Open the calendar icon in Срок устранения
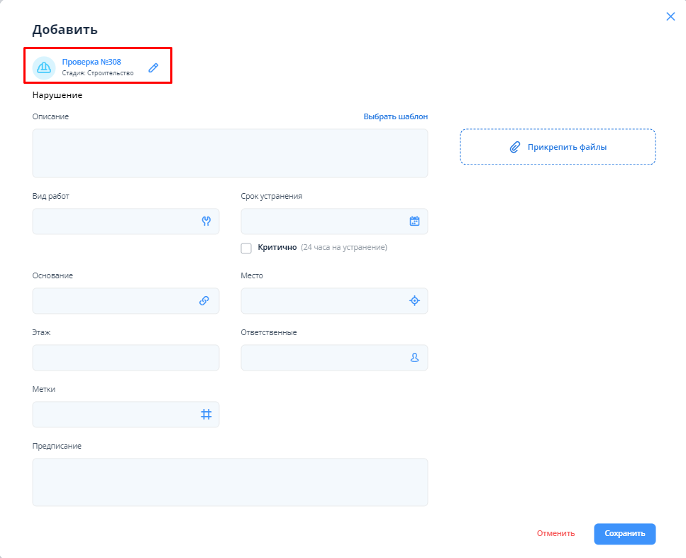 coord(415,221)
